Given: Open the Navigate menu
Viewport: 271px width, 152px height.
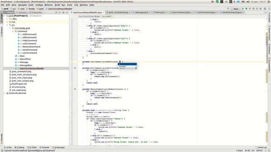Looking at the screenshot, I should 22,5.
